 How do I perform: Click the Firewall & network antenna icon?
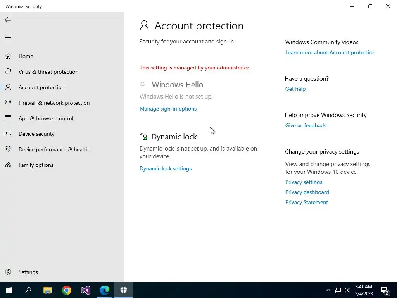[8, 102]
